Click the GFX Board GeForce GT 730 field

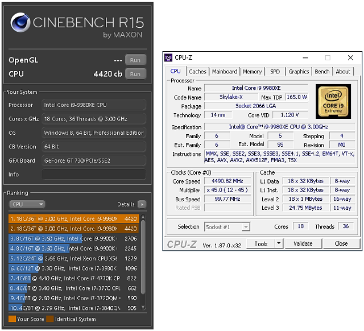(x=94, y=160)
